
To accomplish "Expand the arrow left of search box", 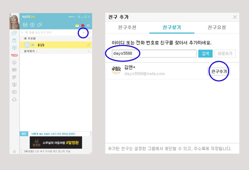I will (22, 33).
